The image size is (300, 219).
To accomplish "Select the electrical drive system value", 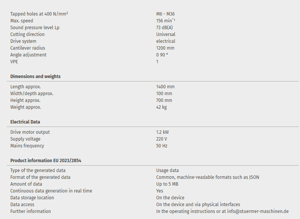I will [x=165, y=41].
